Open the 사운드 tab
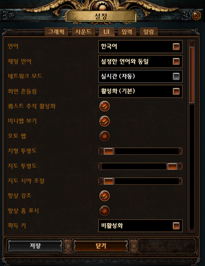This screenshot has height=266, width=205. [x=83, y=32]
